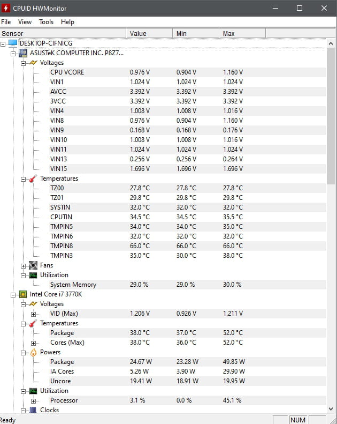Click the motherboard Temperatures thermometer icon
The width and height of the screenshot is (337, 424).
tap(33, 178)
